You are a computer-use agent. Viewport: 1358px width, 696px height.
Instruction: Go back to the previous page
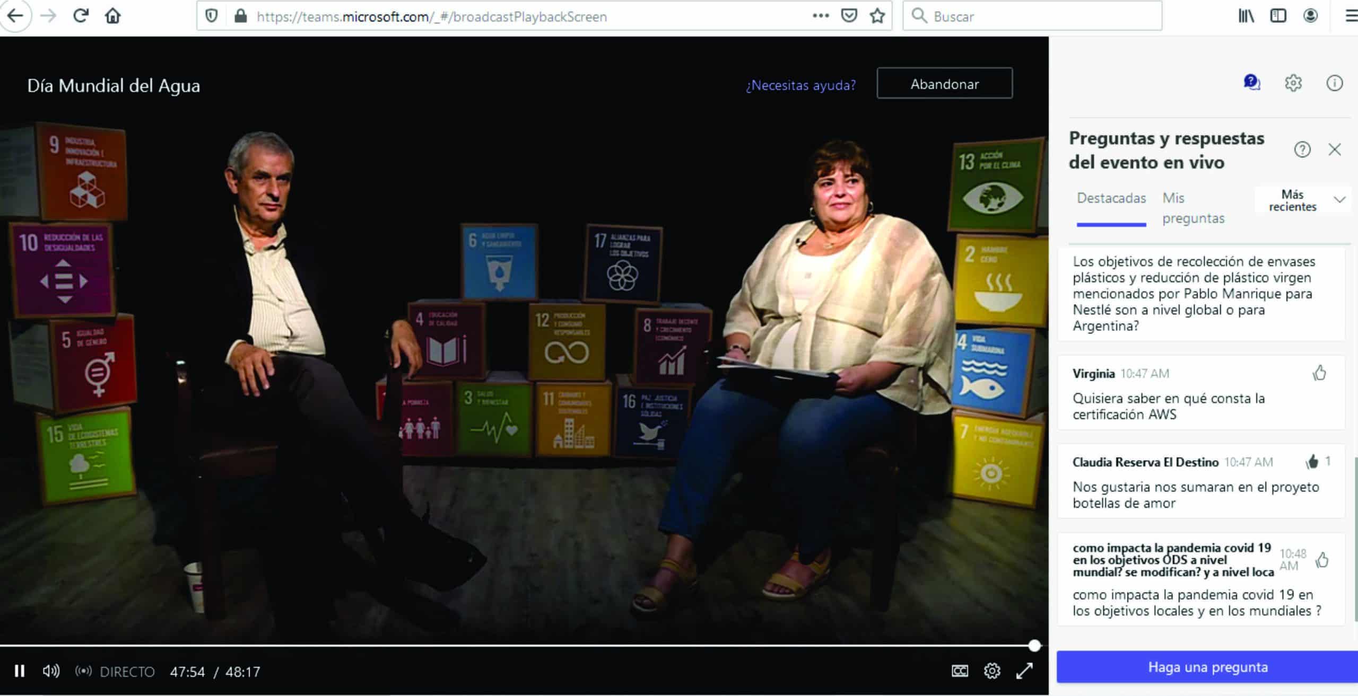tap(15, 16)
